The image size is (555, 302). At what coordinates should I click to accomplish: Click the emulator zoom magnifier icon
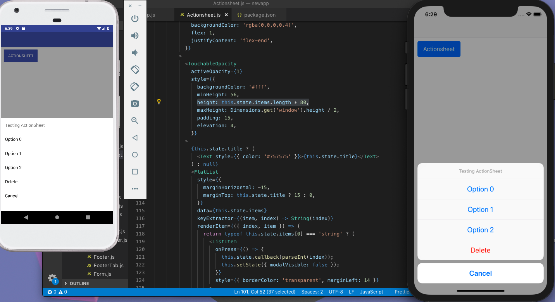click(135, 120)
